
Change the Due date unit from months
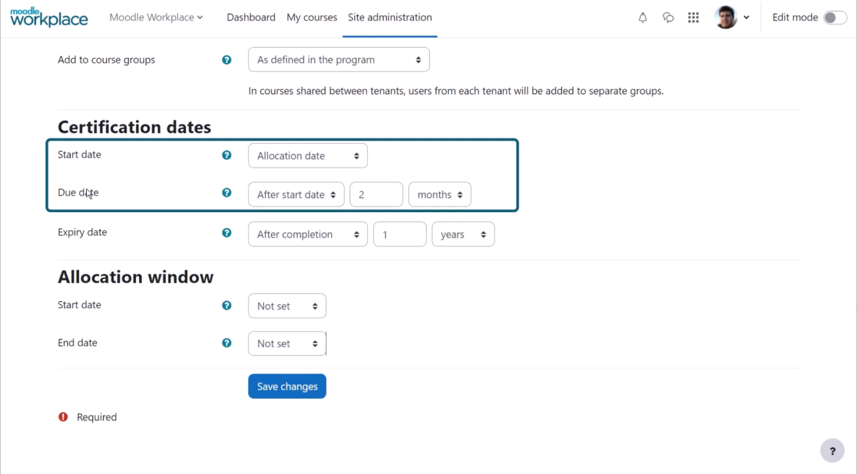pyautogui.click(x=440, y=194)
